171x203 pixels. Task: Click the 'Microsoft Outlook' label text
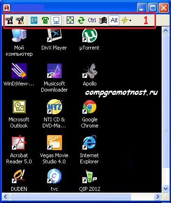[x=19, y=122]
